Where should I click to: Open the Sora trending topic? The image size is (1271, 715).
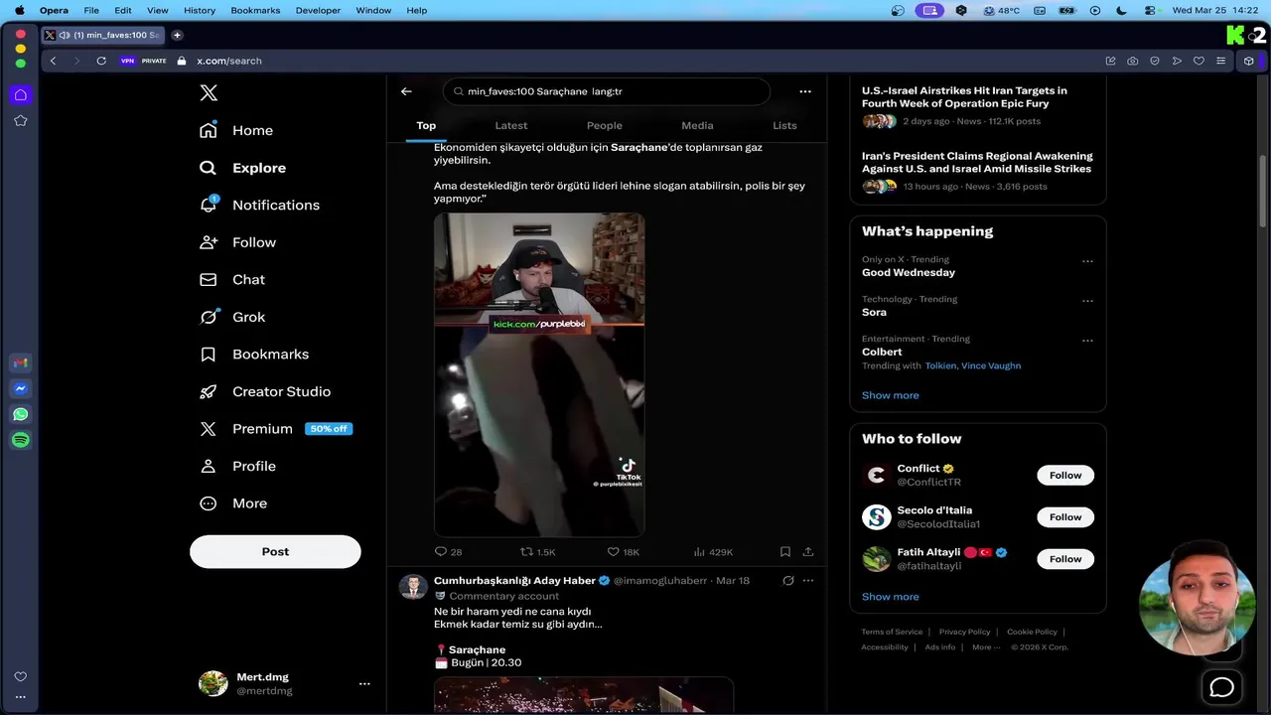click(874, 312)
